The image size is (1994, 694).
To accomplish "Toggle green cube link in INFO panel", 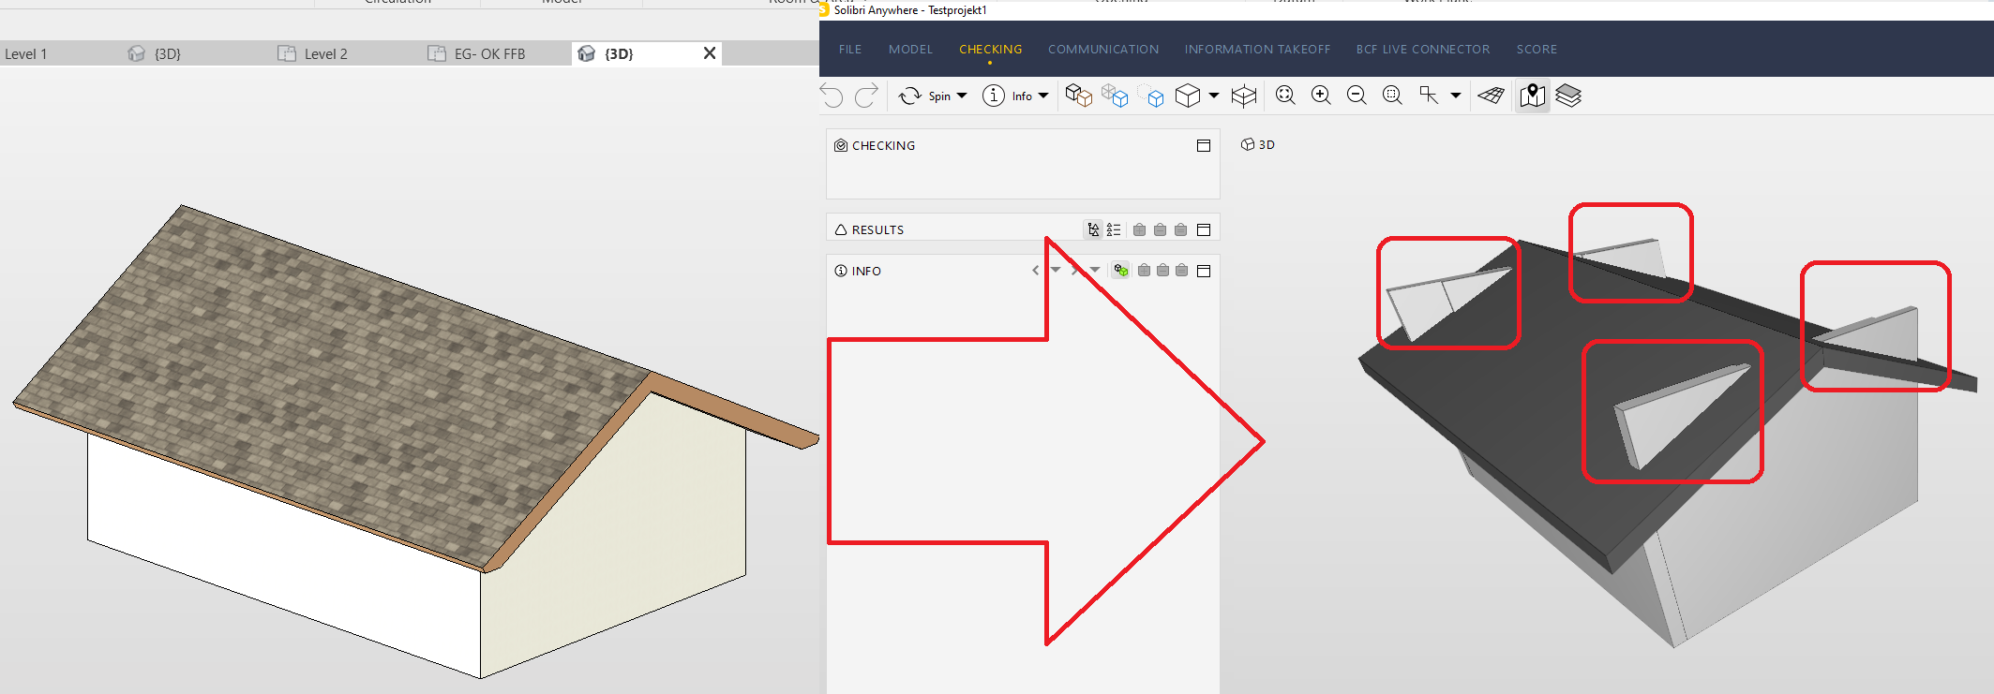I will click(x=1120, y=271).
